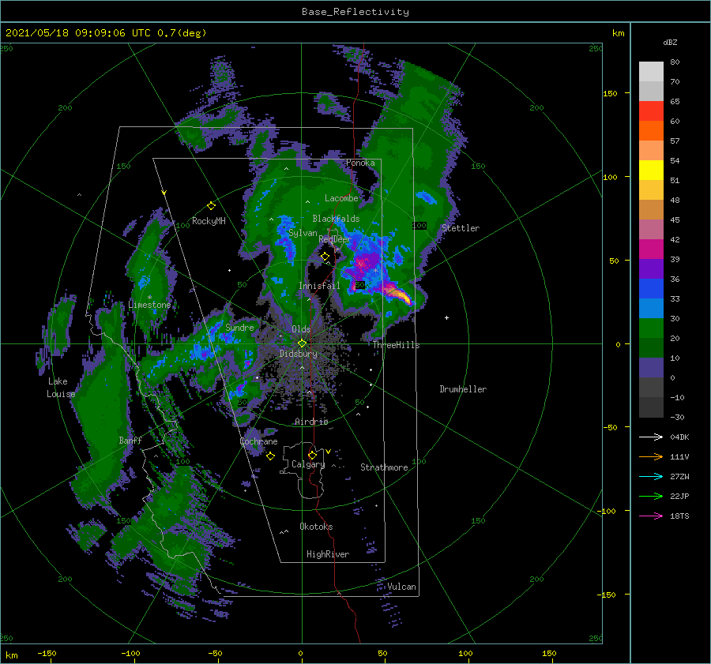This screenshot has width=711, height=664.
Task: Select the yellow diamond marker below RedDeer
Action: (325, 257)
